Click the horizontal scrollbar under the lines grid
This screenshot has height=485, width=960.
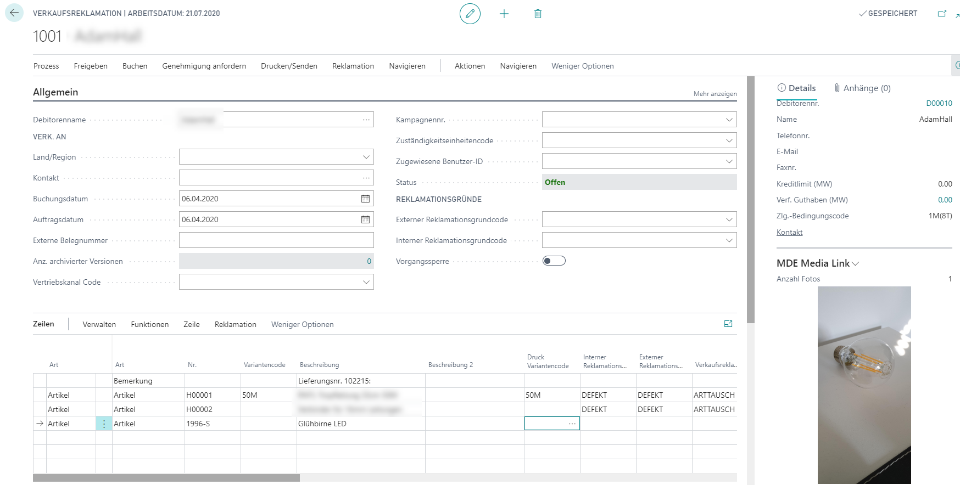166,478
